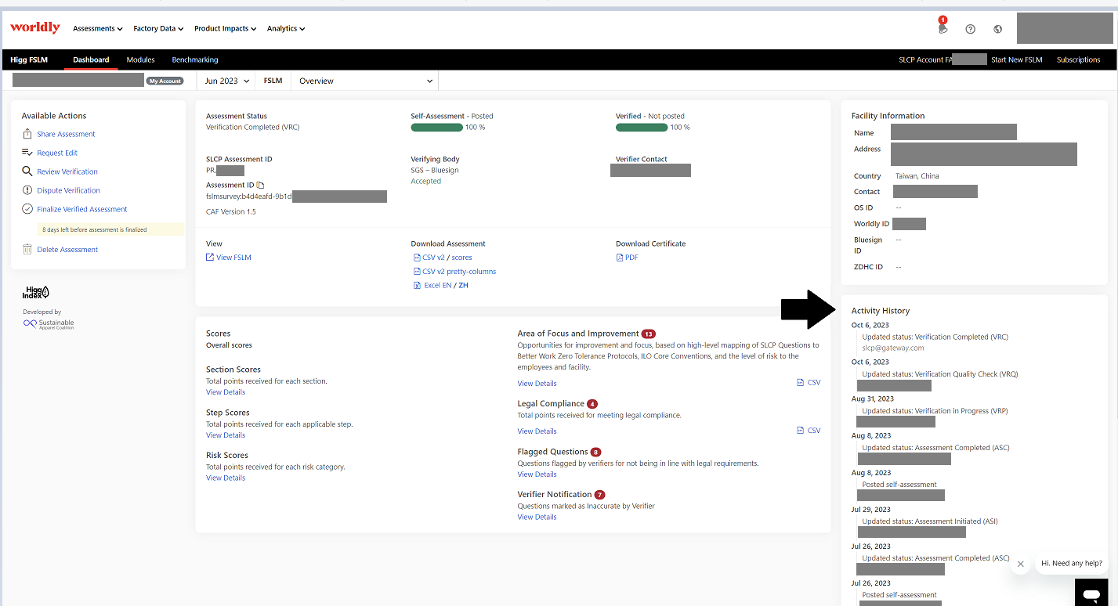View Details under Section Scores

(226, 391)
